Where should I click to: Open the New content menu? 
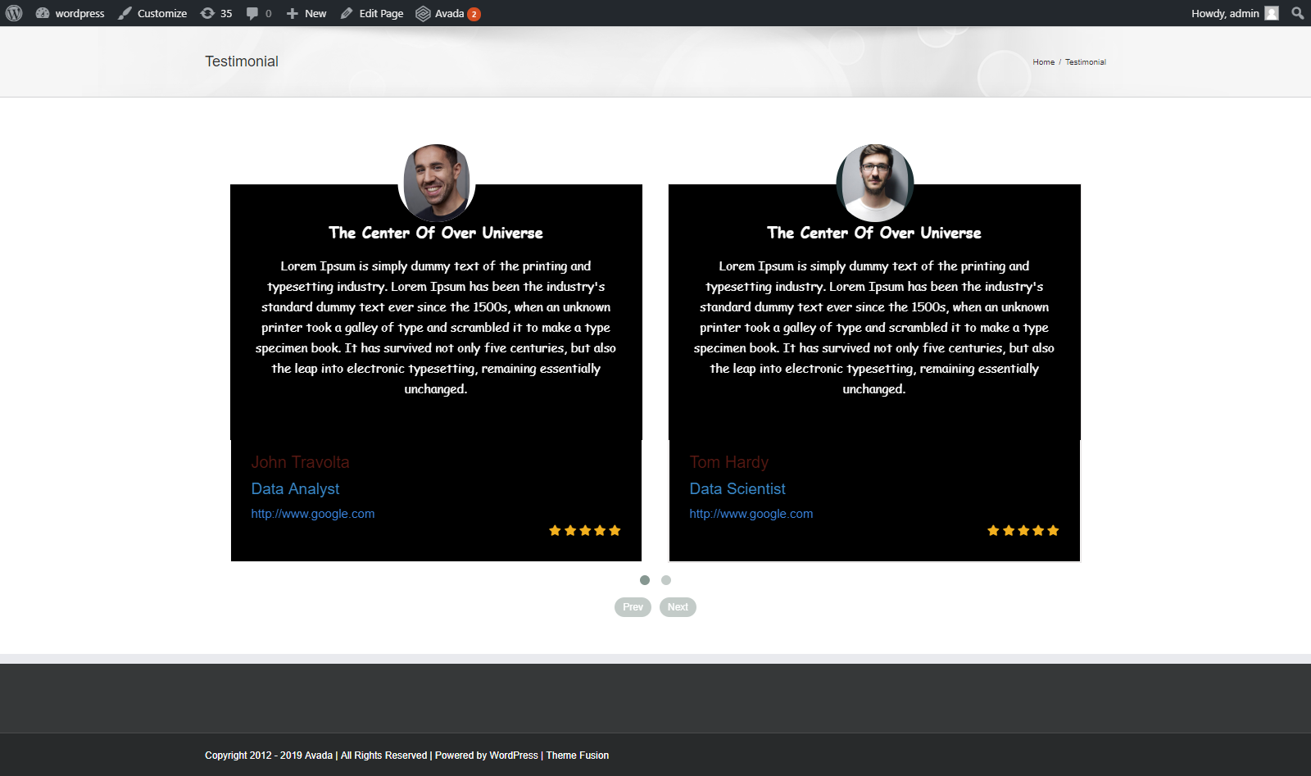(306, 13)
